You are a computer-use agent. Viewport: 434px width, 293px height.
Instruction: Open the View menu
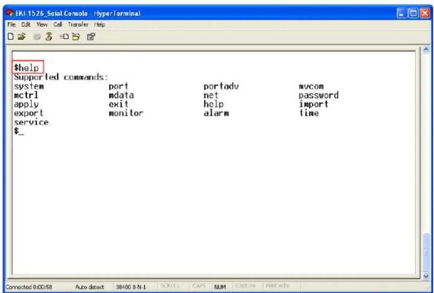tap(42, 24)
